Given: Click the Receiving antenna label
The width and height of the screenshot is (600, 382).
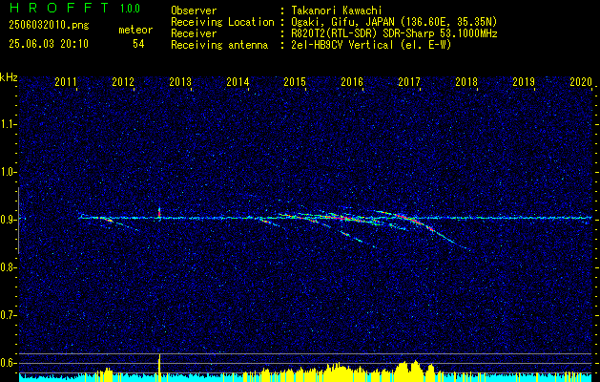Looking at the screenshot, I should pyautogui.click(x=219, y=45).
